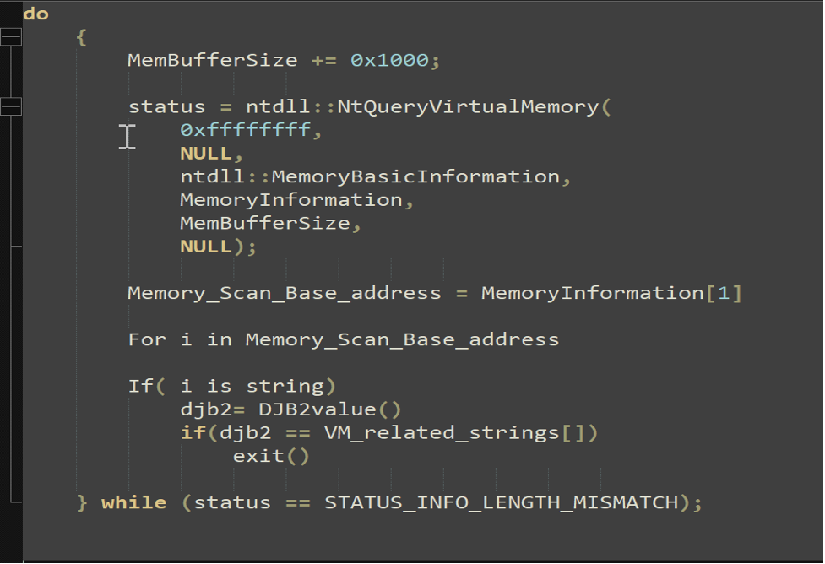Click STATUS_INFO_LENGTH_MISMATCH constant
This screenshot has width=825, height=564.
pos(502,502)
